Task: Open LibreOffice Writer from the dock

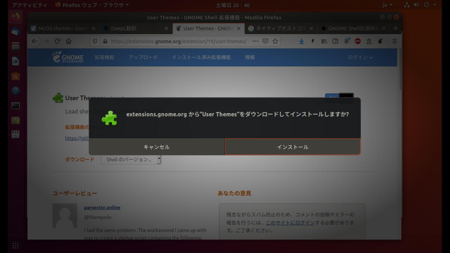Action: [x=15, y=61]
